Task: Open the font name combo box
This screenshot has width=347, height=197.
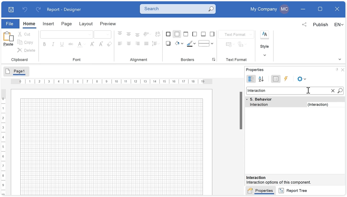Action: pyautogui.click(x=67, y=34)
